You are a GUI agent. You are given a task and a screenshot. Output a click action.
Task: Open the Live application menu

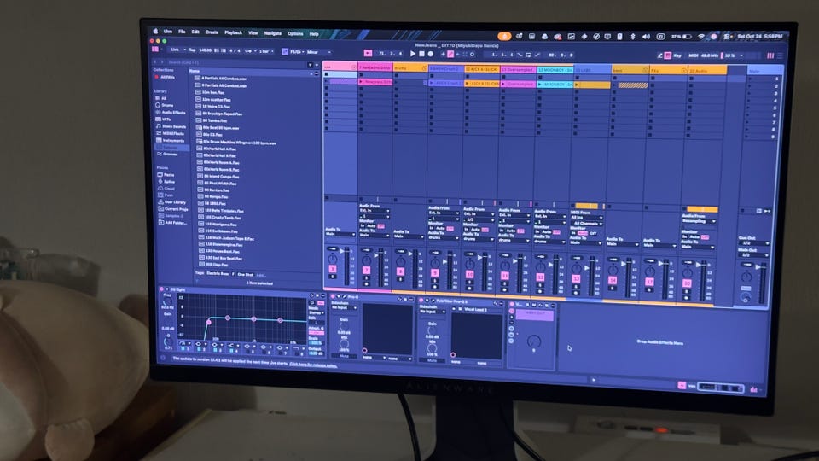click(x=168, y=32)
